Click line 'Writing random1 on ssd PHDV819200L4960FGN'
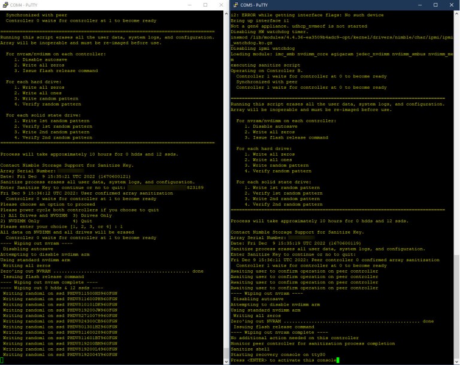Image resolution: width=460 pixels, height=365 pixels. click(x=60, y=349)
